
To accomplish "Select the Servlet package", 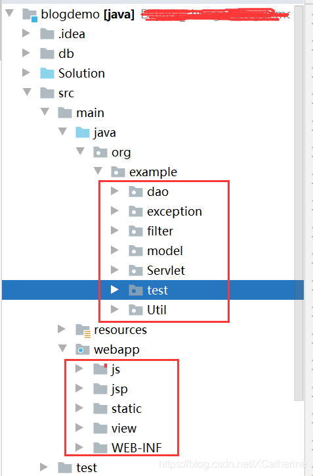I will 166,270.
